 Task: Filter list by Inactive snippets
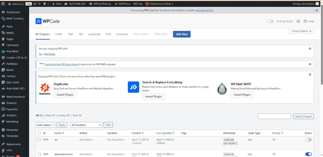pyautogui.click(x=62, y=115)
